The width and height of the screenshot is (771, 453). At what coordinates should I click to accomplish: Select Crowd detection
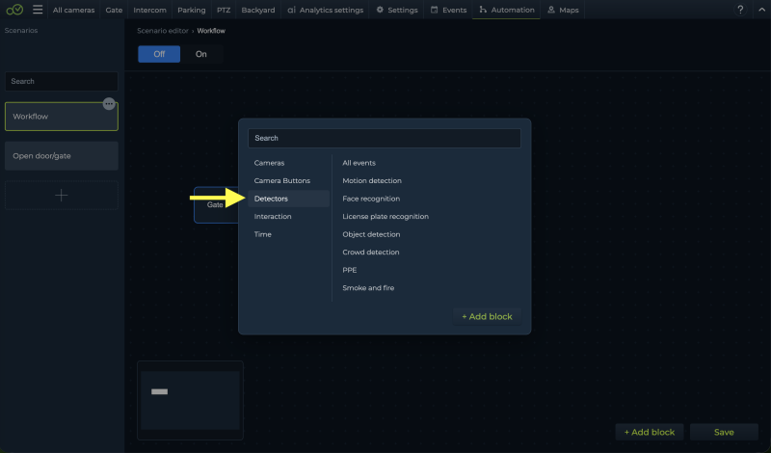pyautogui.click(x=371, y=252)
